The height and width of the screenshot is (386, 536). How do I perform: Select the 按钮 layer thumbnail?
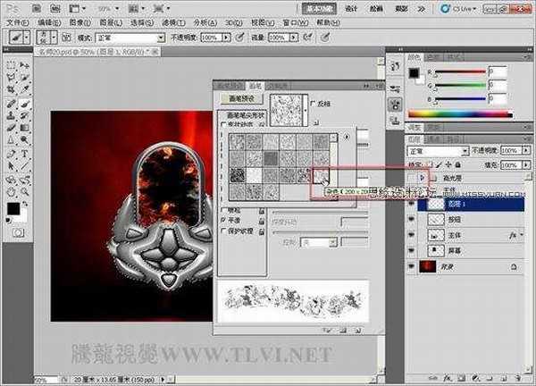click(x=437, y=217)
